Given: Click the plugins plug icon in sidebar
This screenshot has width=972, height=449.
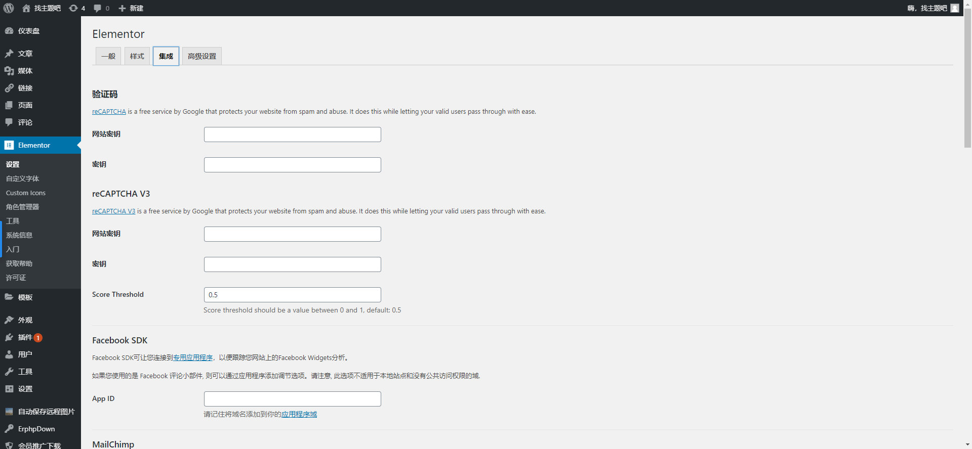Looking at the screenshot, I should pyautogui.click(x=9, y=337).
